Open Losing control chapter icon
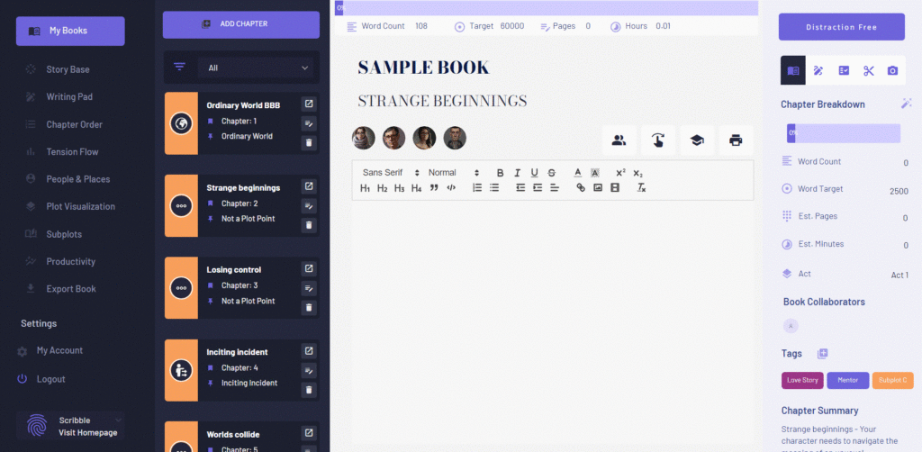This screenshot has height=452, width=922. [x=309, y=268]
